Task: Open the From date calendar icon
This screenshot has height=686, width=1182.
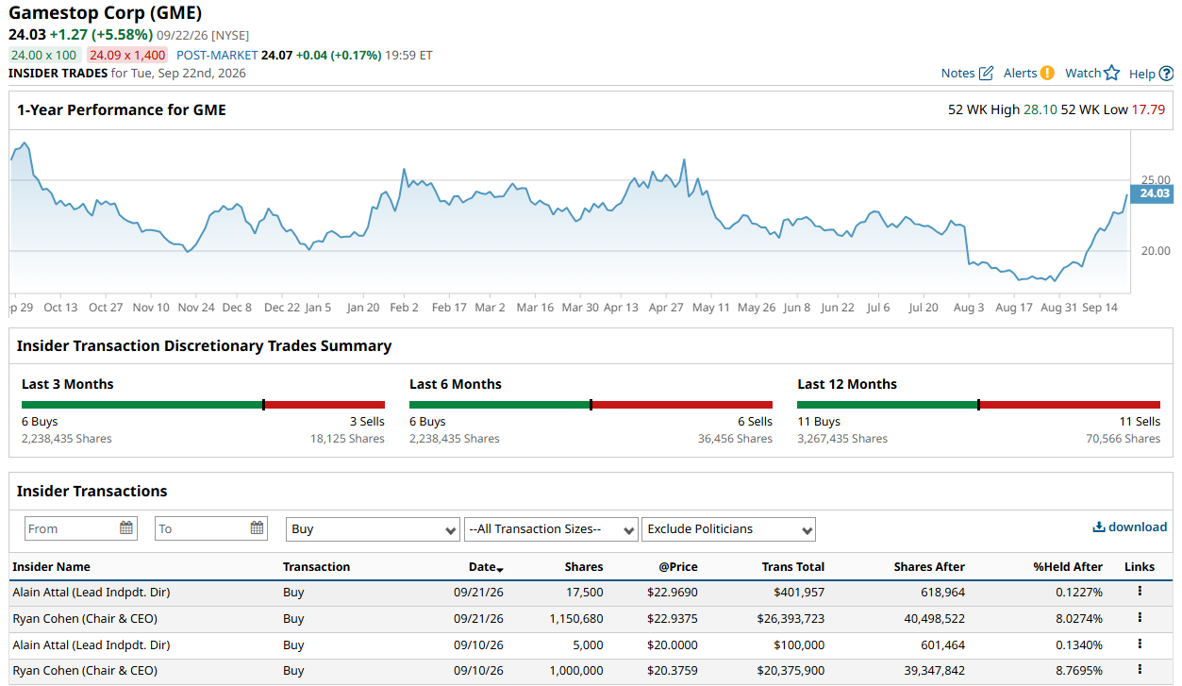Action: [x=126, y=528]
